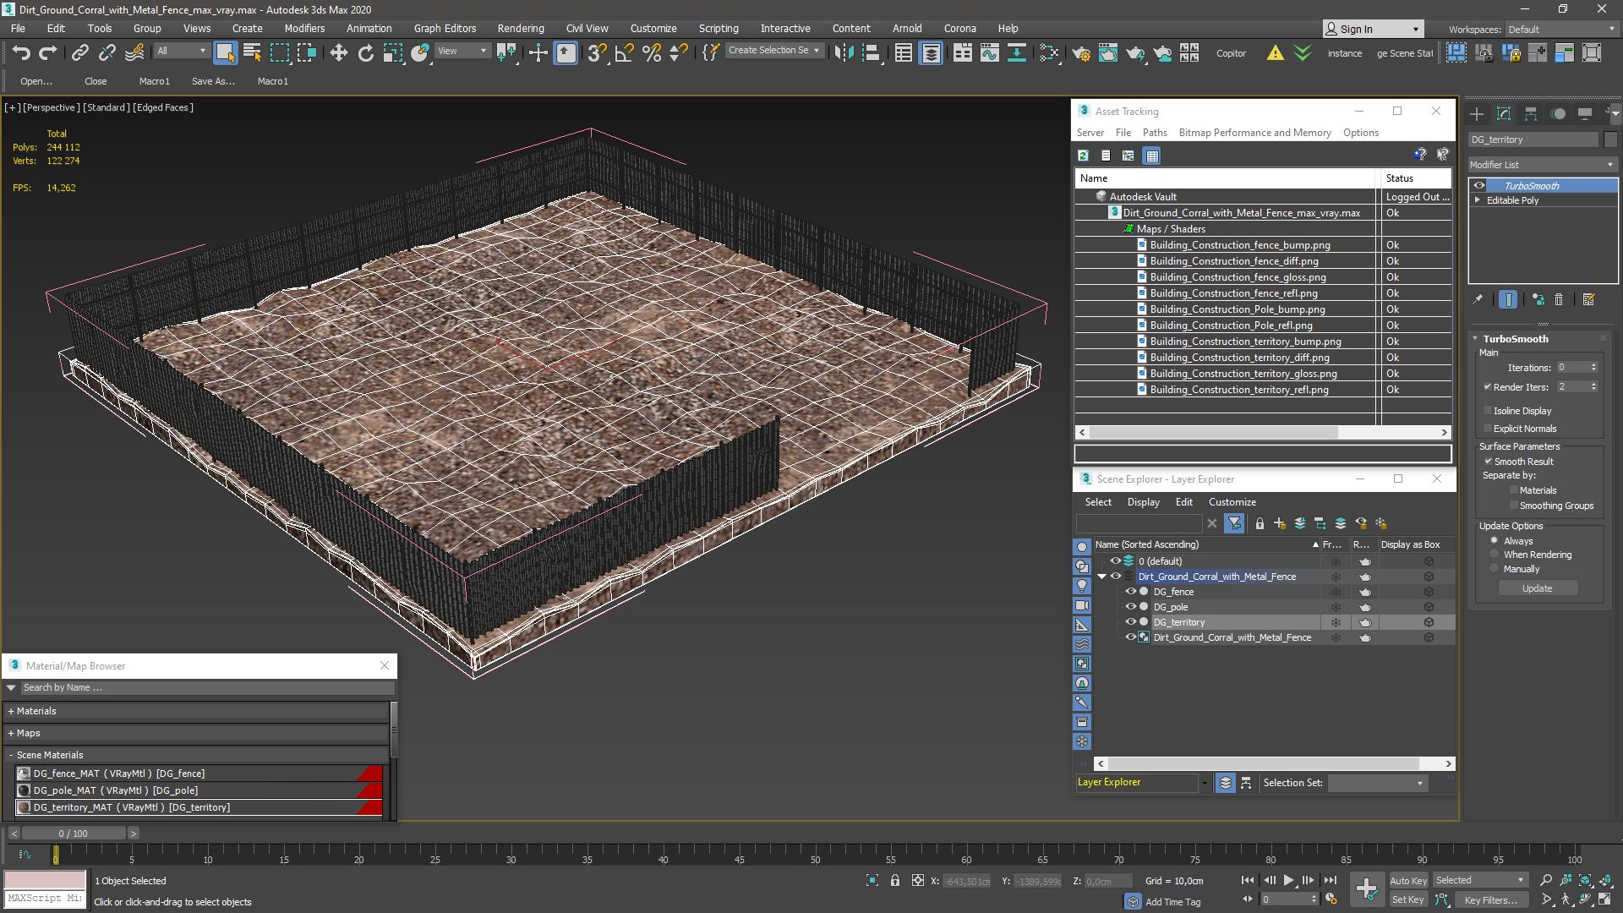Toggle the Angle Snap icon
The image size is (1623, 913).
pyautogui.click(x=624, y=53)
